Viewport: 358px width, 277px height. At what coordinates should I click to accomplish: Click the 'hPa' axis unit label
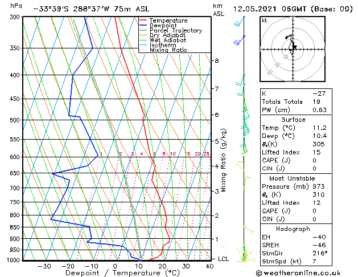[16, 6]
